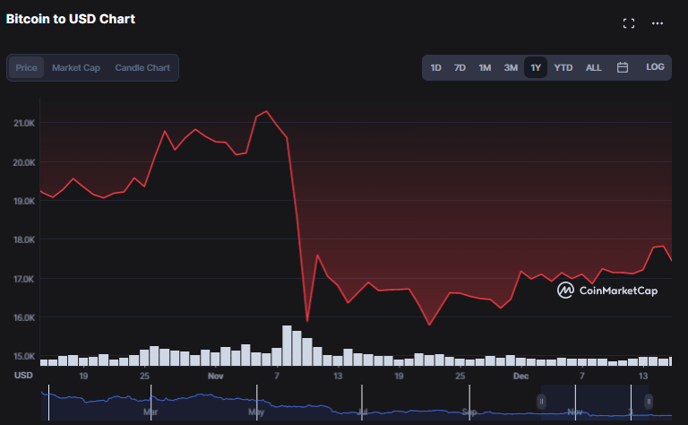Open the three-dot more options menu
This screenshot has width=688, height=425.
pos(658,23)
